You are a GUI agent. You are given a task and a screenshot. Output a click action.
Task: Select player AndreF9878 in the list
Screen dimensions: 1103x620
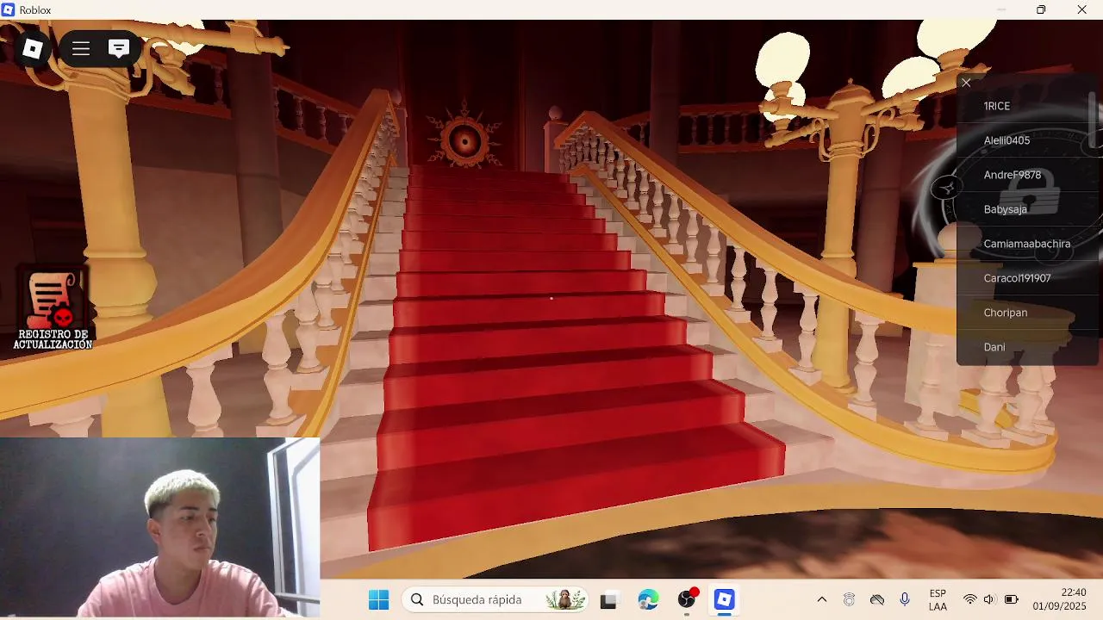point(1026,175)
